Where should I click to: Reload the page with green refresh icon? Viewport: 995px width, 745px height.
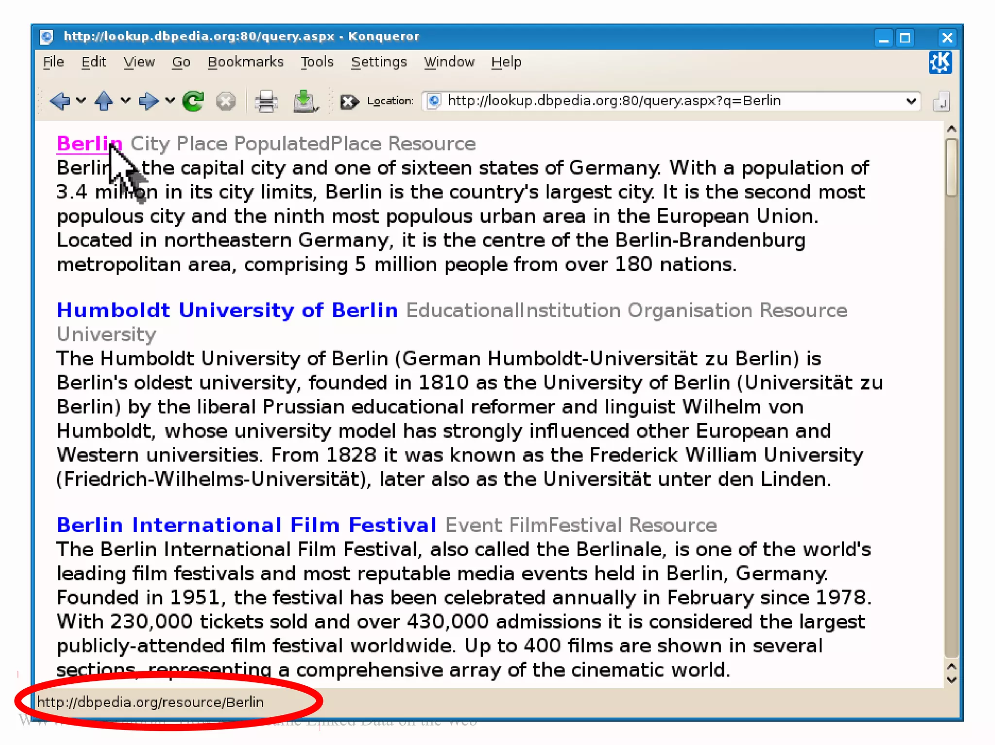(x=193, y=101)
